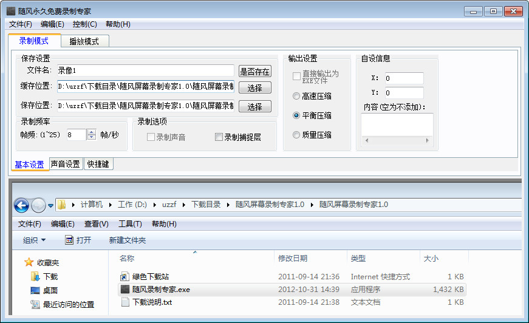Open the recent locations dropdown arrow in Explorer
The height and width of the screenshot is (323, 529).
(x=50, y=205)
